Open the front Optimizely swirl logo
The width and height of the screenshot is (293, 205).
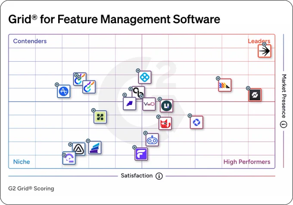tap(89, 87)
